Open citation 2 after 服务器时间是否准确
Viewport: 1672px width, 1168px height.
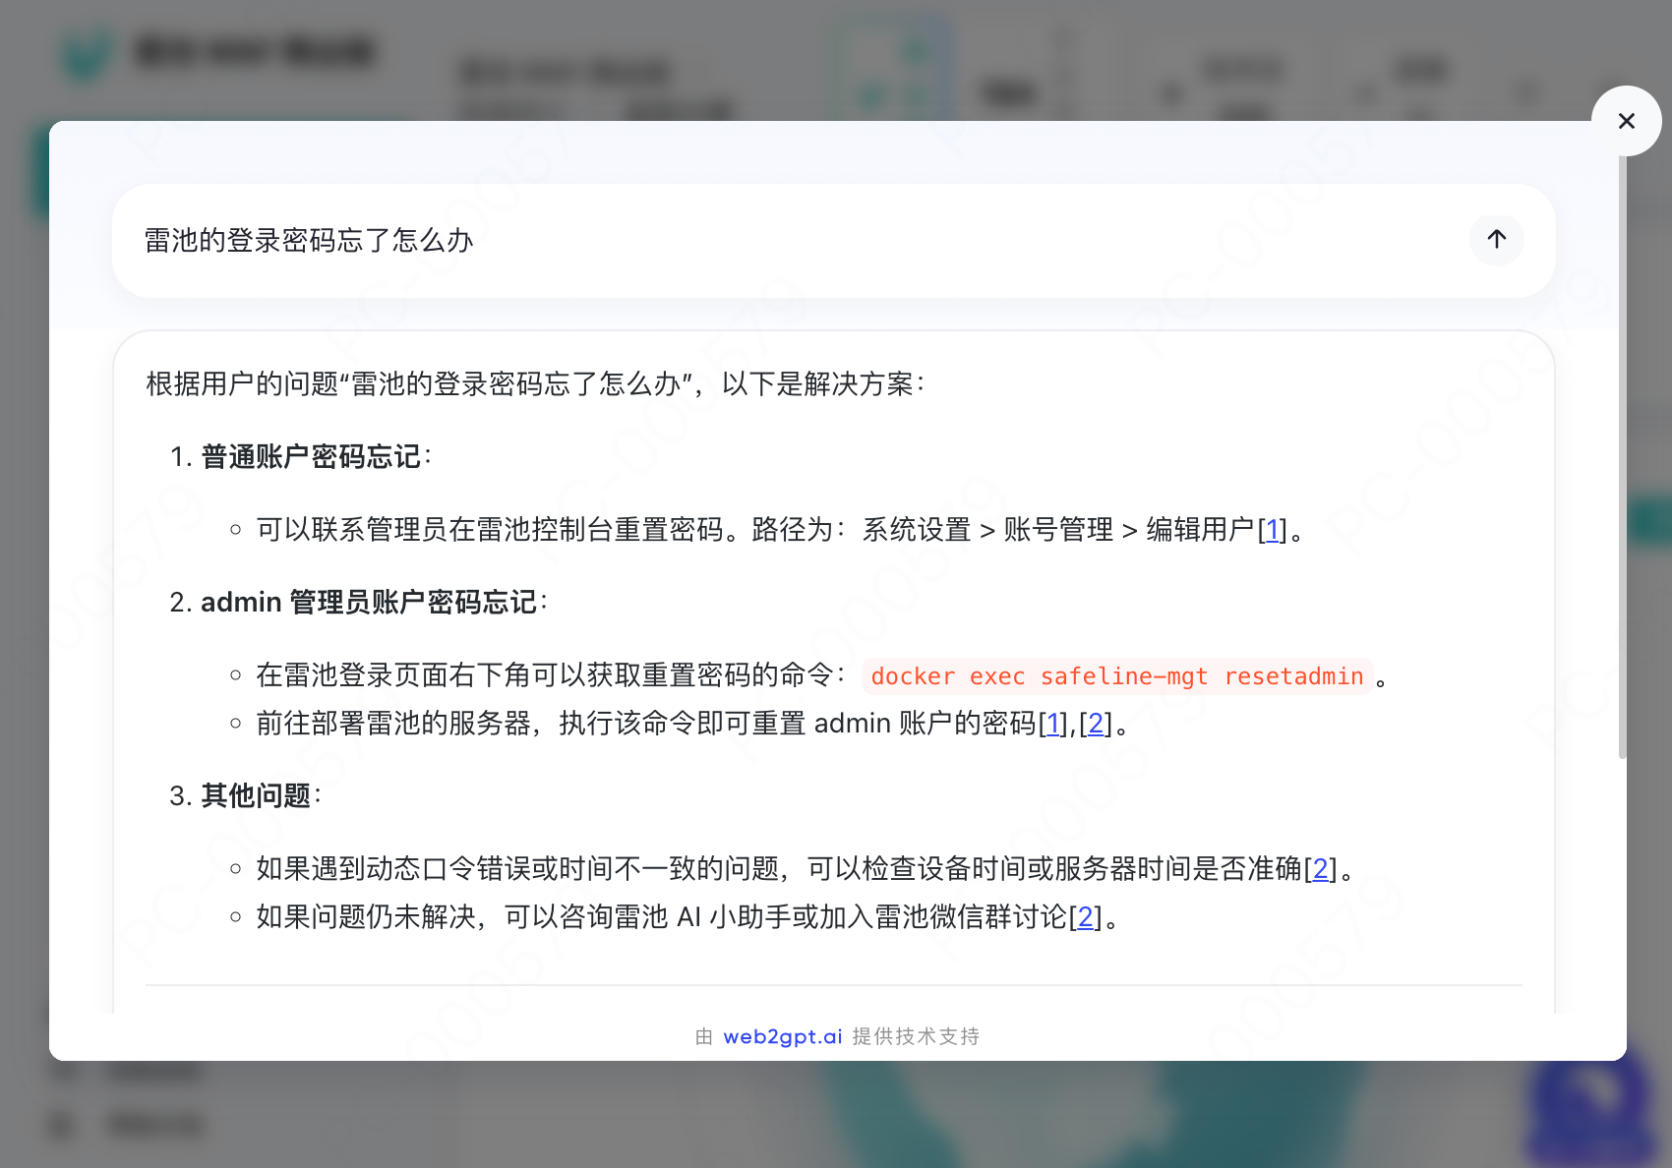click(x=1320, y=869)
